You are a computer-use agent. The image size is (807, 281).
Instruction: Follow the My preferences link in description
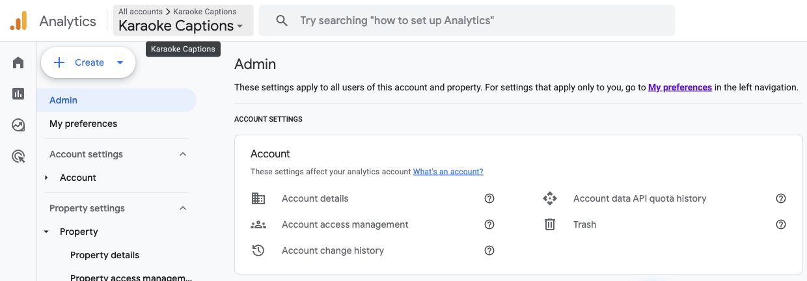click(680, 87)
